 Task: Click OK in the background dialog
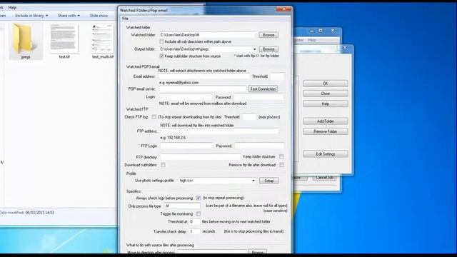[326, 84]
